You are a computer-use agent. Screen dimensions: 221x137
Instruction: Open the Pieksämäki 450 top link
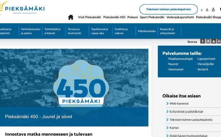click(114, 17)
